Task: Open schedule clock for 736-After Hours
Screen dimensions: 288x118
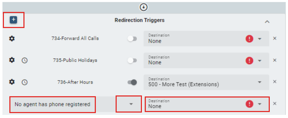Action: (x=24, y=82)
